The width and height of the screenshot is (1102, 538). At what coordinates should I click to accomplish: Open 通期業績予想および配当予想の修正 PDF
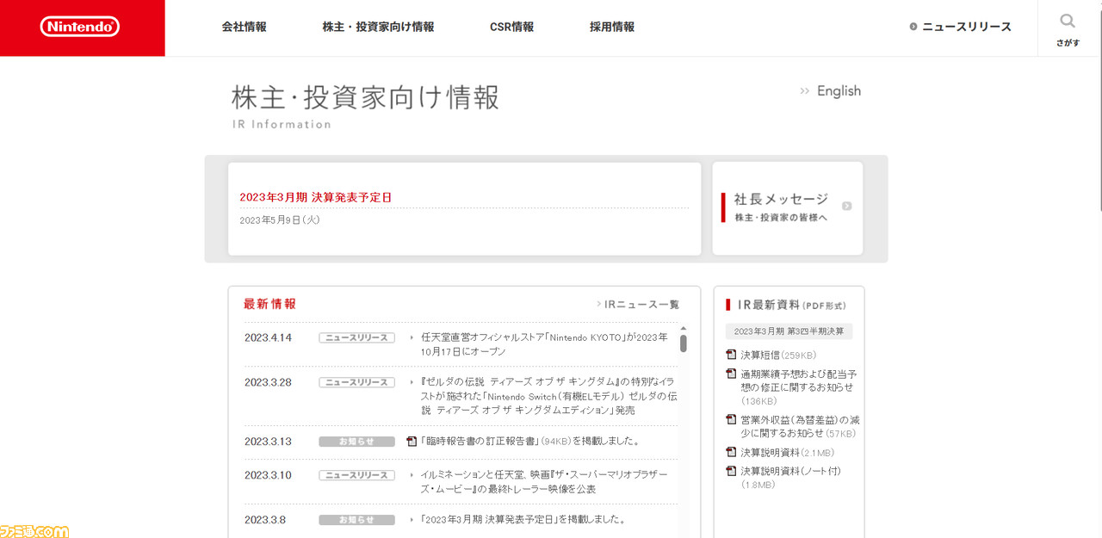tap(798, 387)
